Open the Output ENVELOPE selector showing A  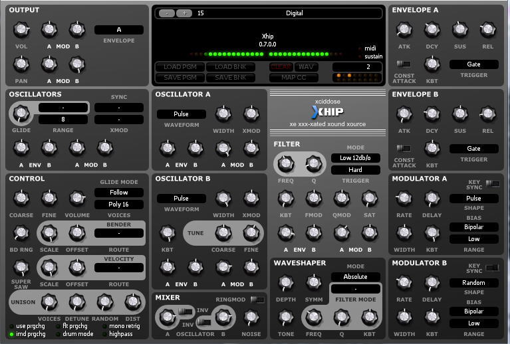tap(119, 30)
